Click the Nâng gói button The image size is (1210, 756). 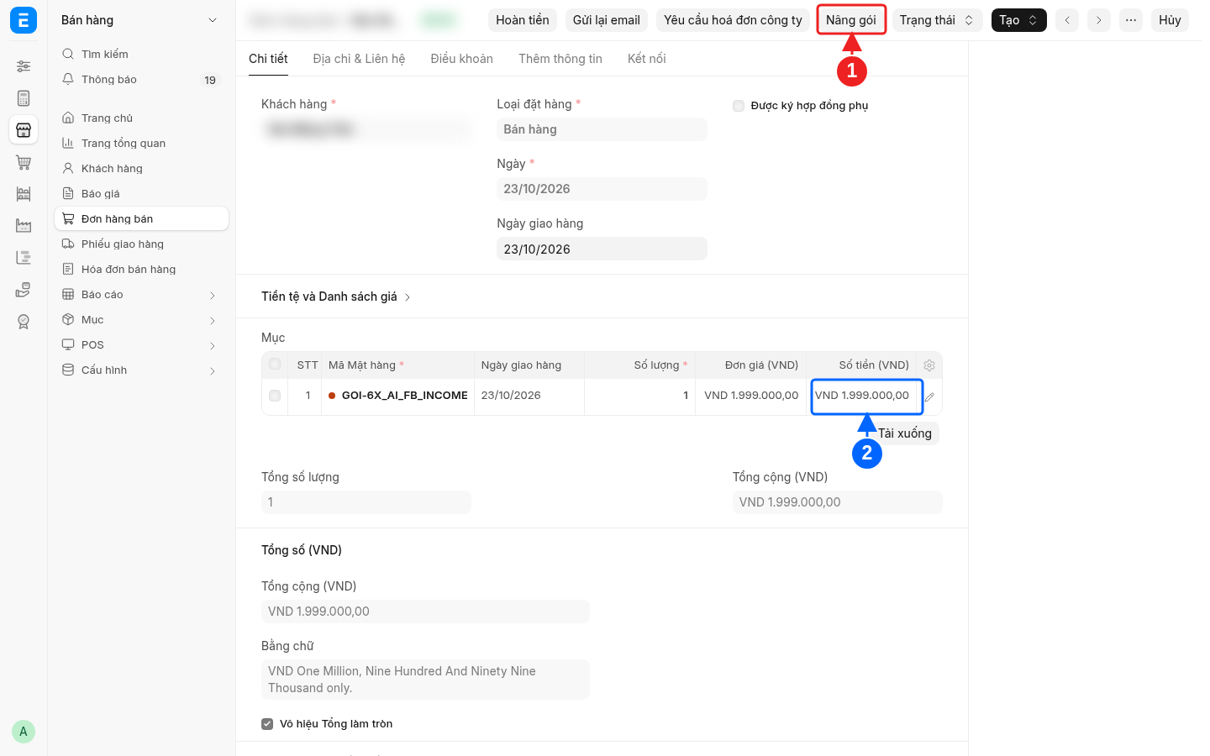[x=851, y=20]
